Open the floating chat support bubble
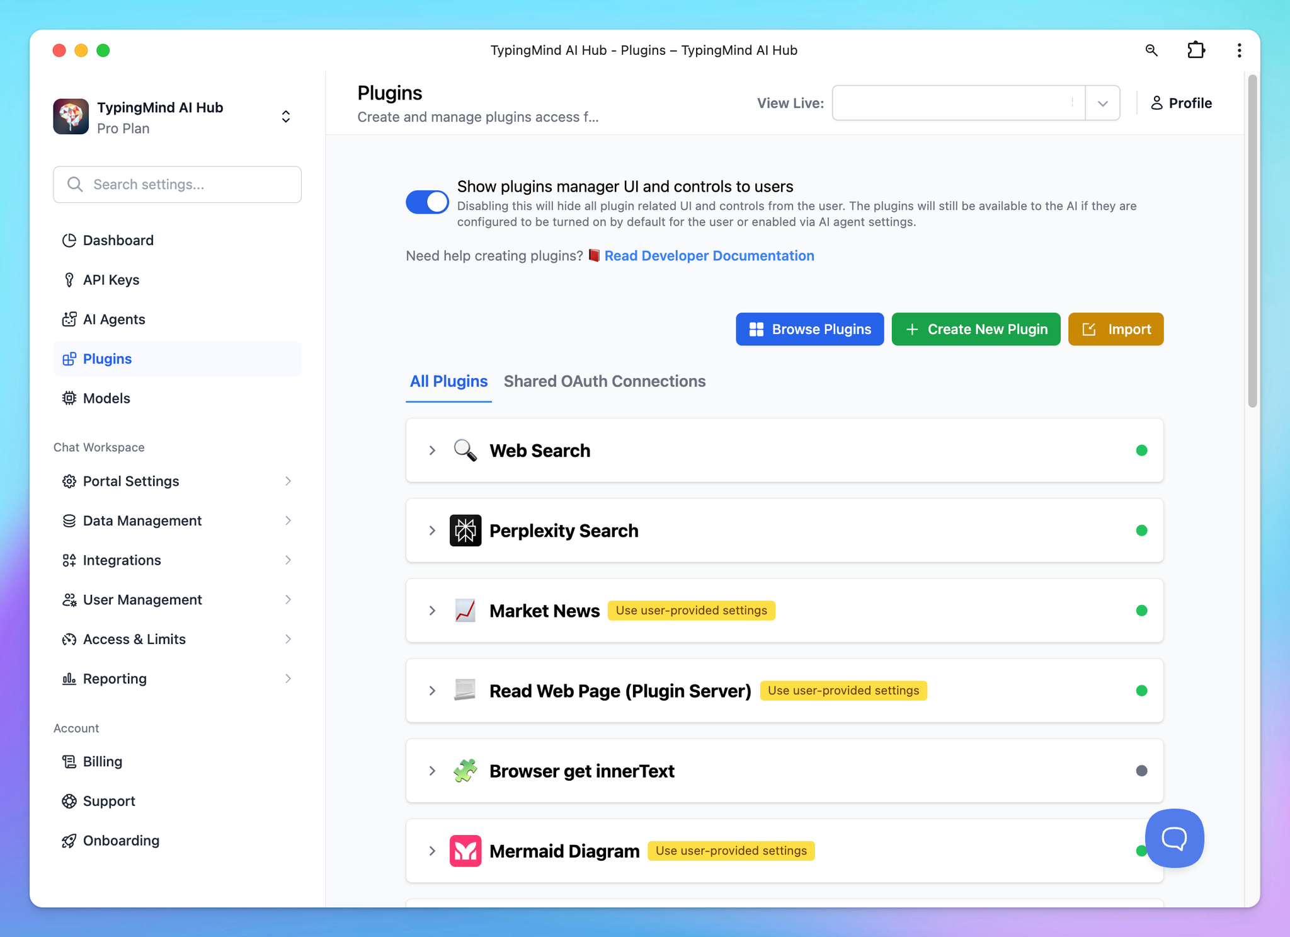 pyautogui.click(x=1174, y=838)
